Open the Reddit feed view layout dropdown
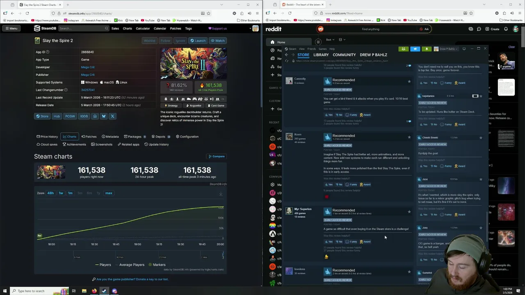The height and width of the screenshot is (295, 525). pos(342,40)
